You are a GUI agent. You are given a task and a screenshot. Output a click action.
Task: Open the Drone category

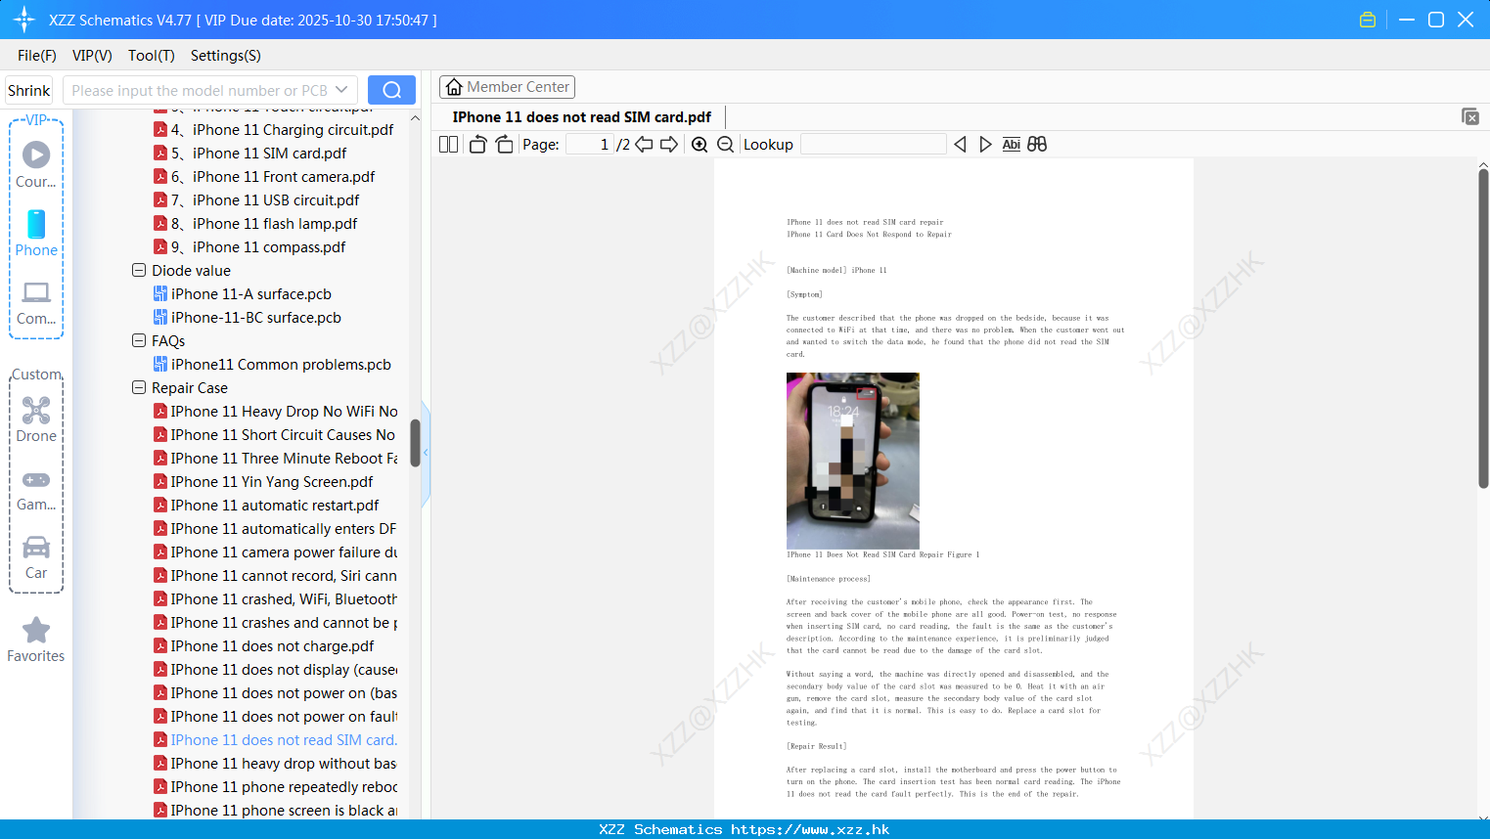(x=36, y=420)
